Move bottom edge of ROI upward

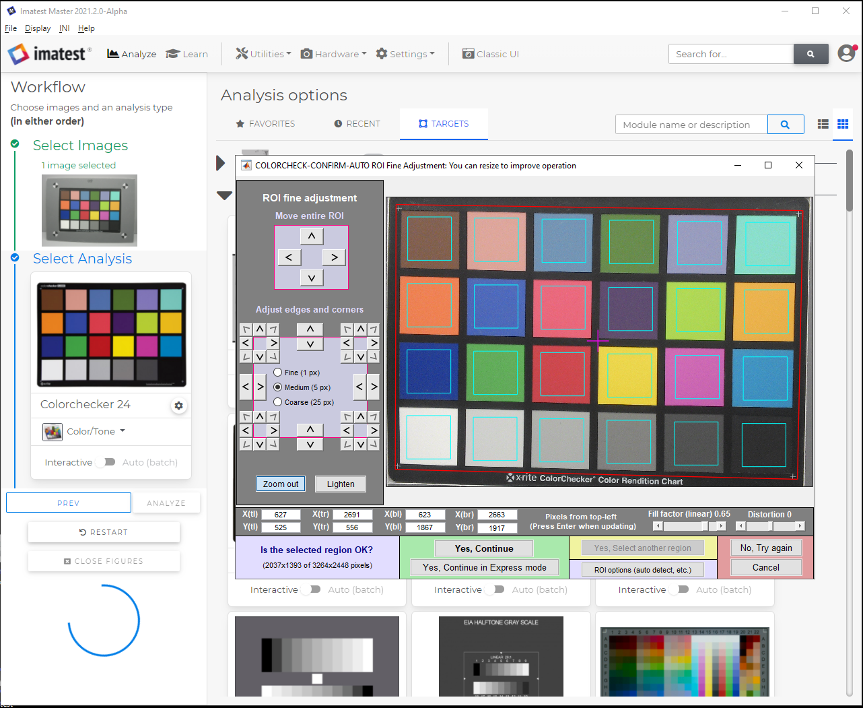[x=310, y=429]
